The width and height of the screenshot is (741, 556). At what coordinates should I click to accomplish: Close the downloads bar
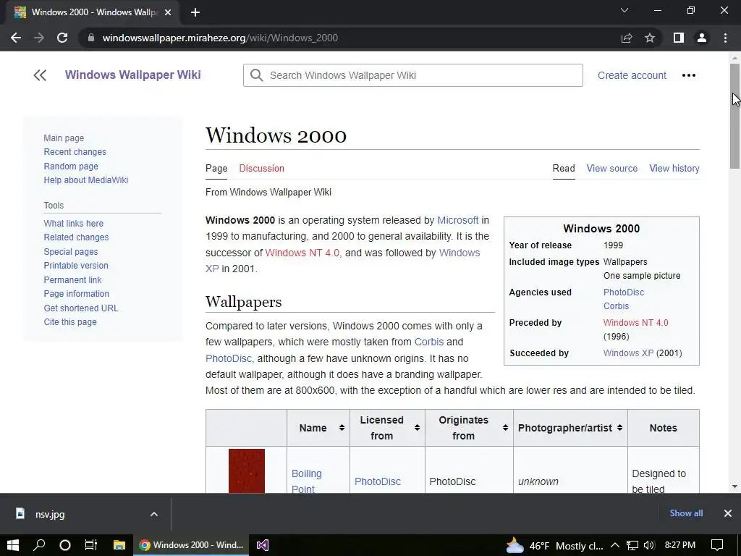(x=728, y=513)
